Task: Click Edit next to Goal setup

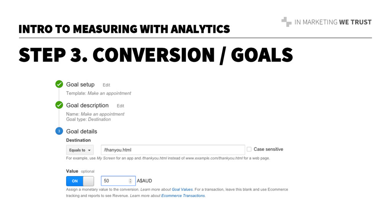Action: coord(106,85)
